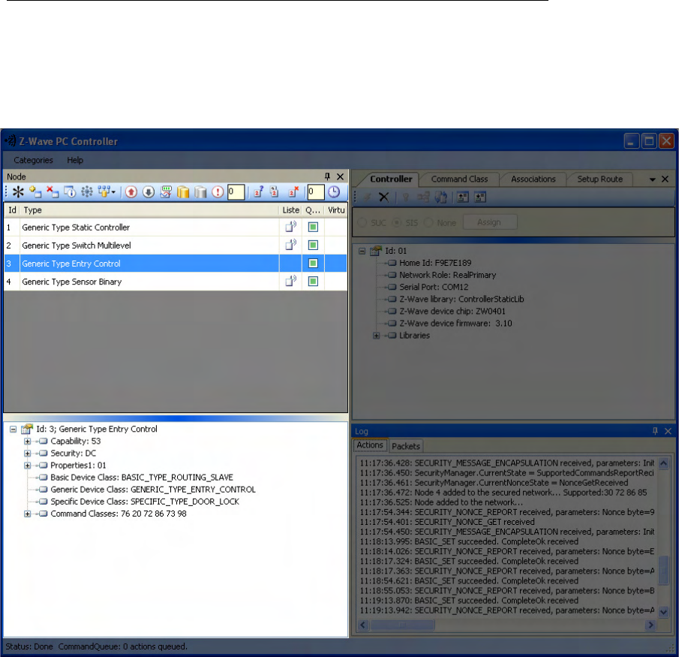Expand the Capability: 53 node
679x657 pixels.
tap(27, 442)
